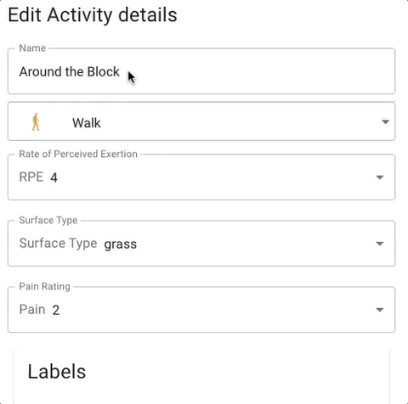Click the 'grass' selected value
Viewport: 408px width, 404px height.
click(x=121, y=244)
